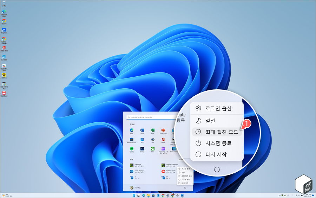Click the Start menu search box
This screenshot has width=316, height=198.
pos(151,117)
